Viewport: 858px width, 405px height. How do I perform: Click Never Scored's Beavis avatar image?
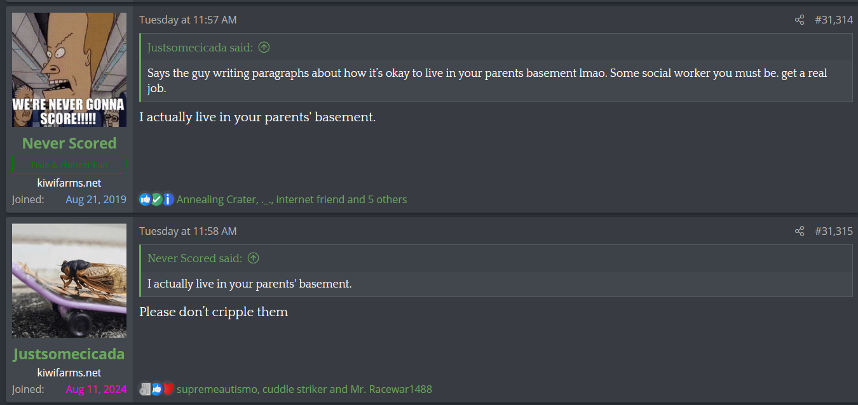point(69,70)
